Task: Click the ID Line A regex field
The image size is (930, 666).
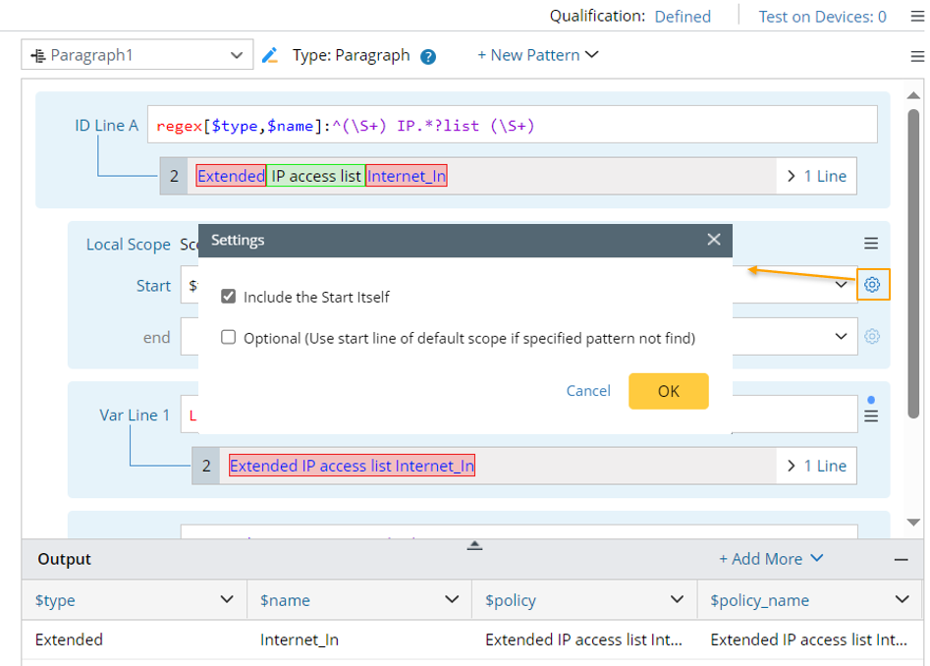Action: 511,126
